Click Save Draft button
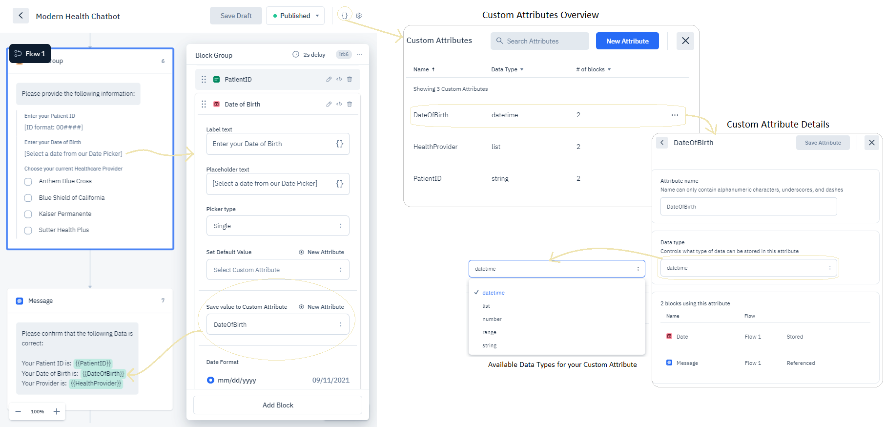The height and width of the screenshot is (427, 886). pos(236,16)
